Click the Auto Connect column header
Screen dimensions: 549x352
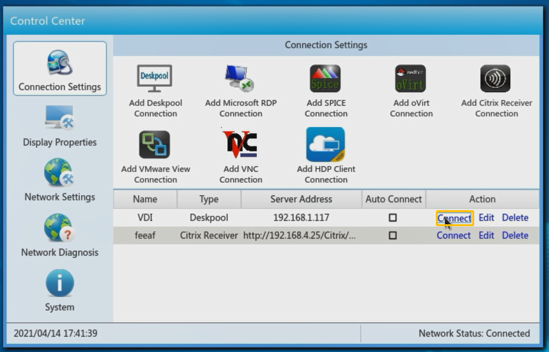(394, 199)
